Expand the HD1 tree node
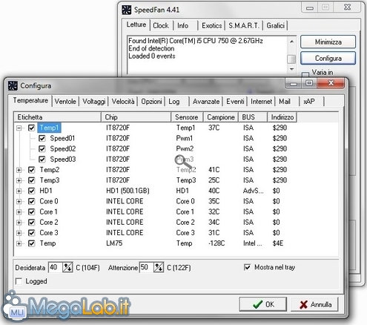Viewport: 367px width, 325px height. point(19,191)
